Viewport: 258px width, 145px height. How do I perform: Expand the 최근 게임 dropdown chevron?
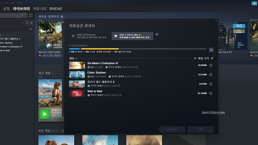pyautogui.click(x=52, y=73)
